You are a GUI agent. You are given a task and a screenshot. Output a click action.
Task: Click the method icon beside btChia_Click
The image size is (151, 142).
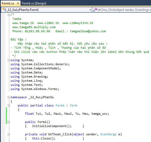[95, 10]
